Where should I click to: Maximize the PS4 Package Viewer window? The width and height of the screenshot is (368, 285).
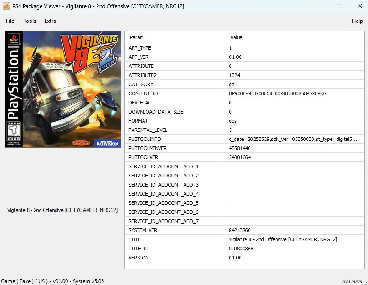tap(339, 6)
